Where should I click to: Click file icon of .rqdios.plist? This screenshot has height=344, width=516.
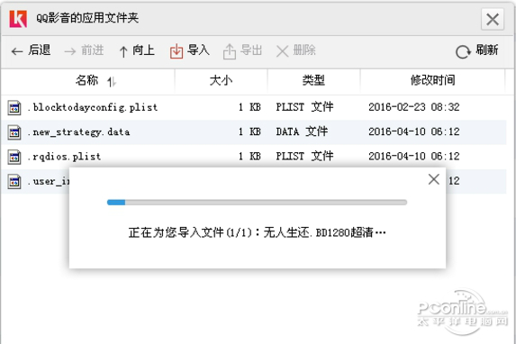point(14,157)
